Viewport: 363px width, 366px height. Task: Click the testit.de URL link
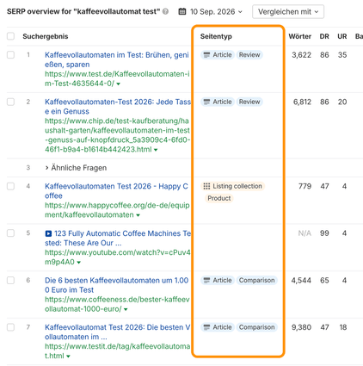(x=117, y=351)
